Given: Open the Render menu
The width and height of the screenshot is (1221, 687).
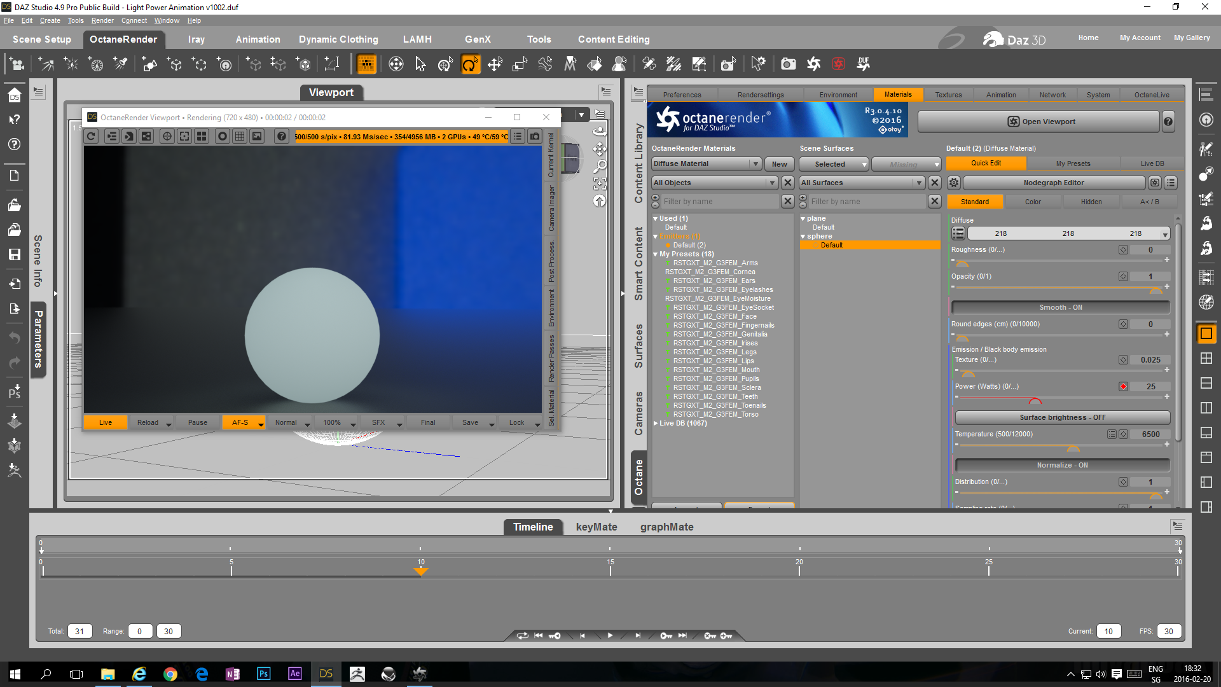Looking at the screenshot, I should coord(102,20).
